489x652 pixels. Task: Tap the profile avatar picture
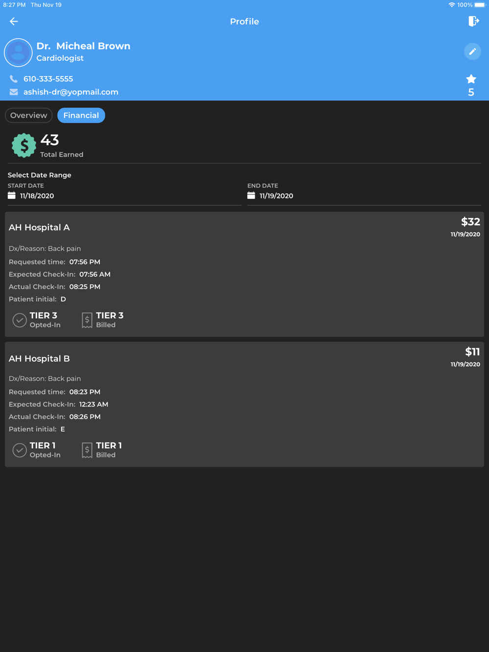pos(18,52)
